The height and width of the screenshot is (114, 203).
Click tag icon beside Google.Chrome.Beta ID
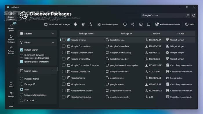coord(107,46)
